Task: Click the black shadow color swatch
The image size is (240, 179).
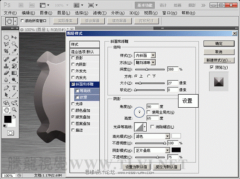Action: (x=176, y=150)
